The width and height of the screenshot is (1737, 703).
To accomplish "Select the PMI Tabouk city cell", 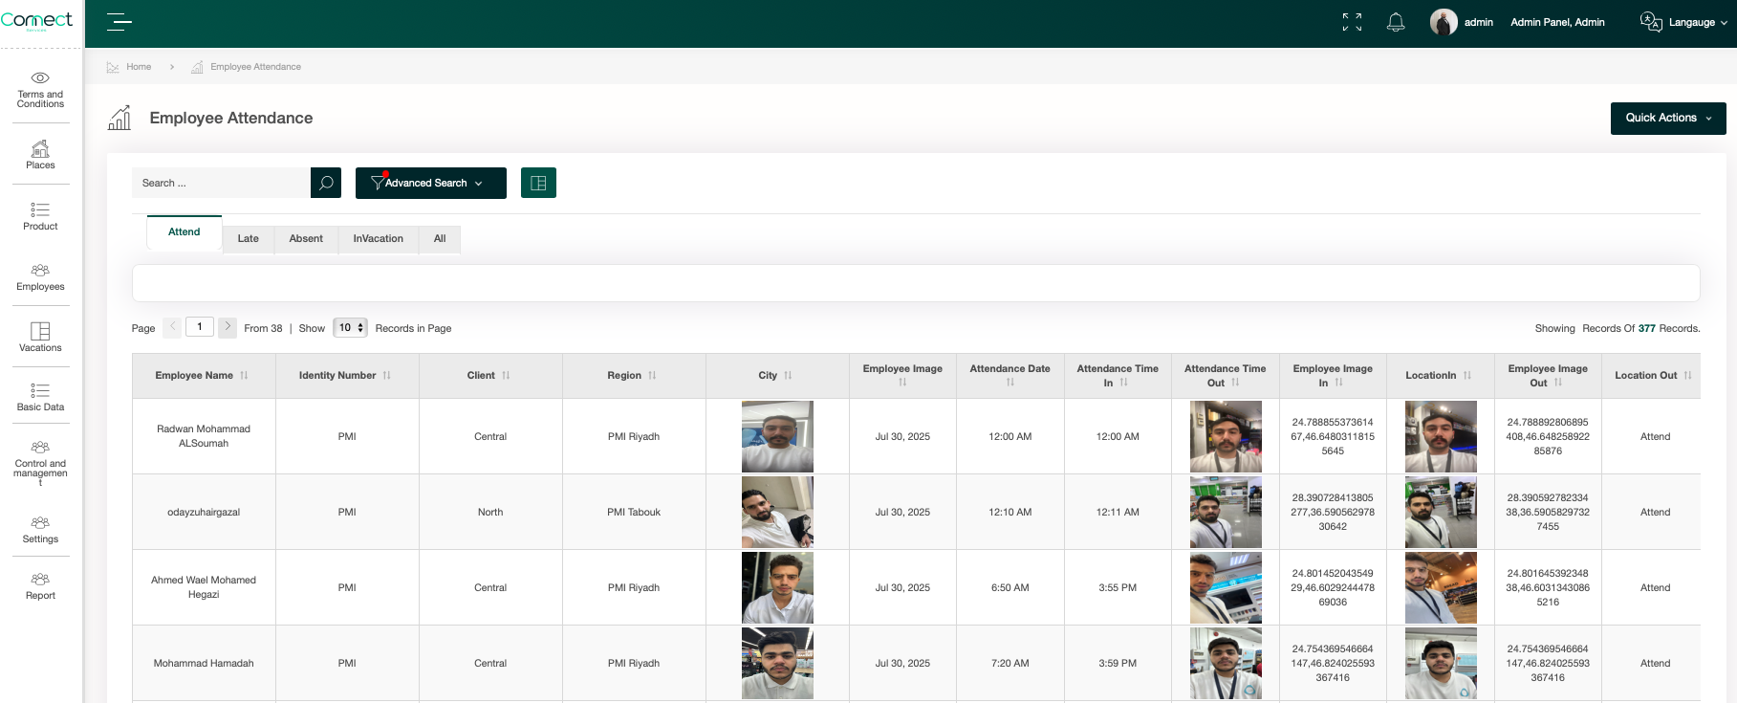I will [634, 512].
